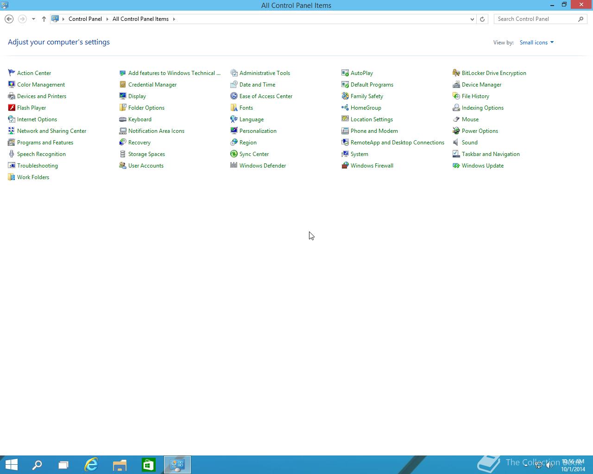
Task: Open the Administrative Tools icon
Action: tap(234, 73)
